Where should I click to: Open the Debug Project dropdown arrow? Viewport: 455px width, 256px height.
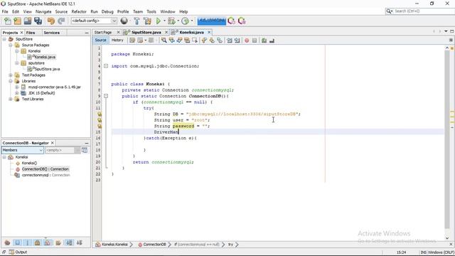(x=178, y=21)
